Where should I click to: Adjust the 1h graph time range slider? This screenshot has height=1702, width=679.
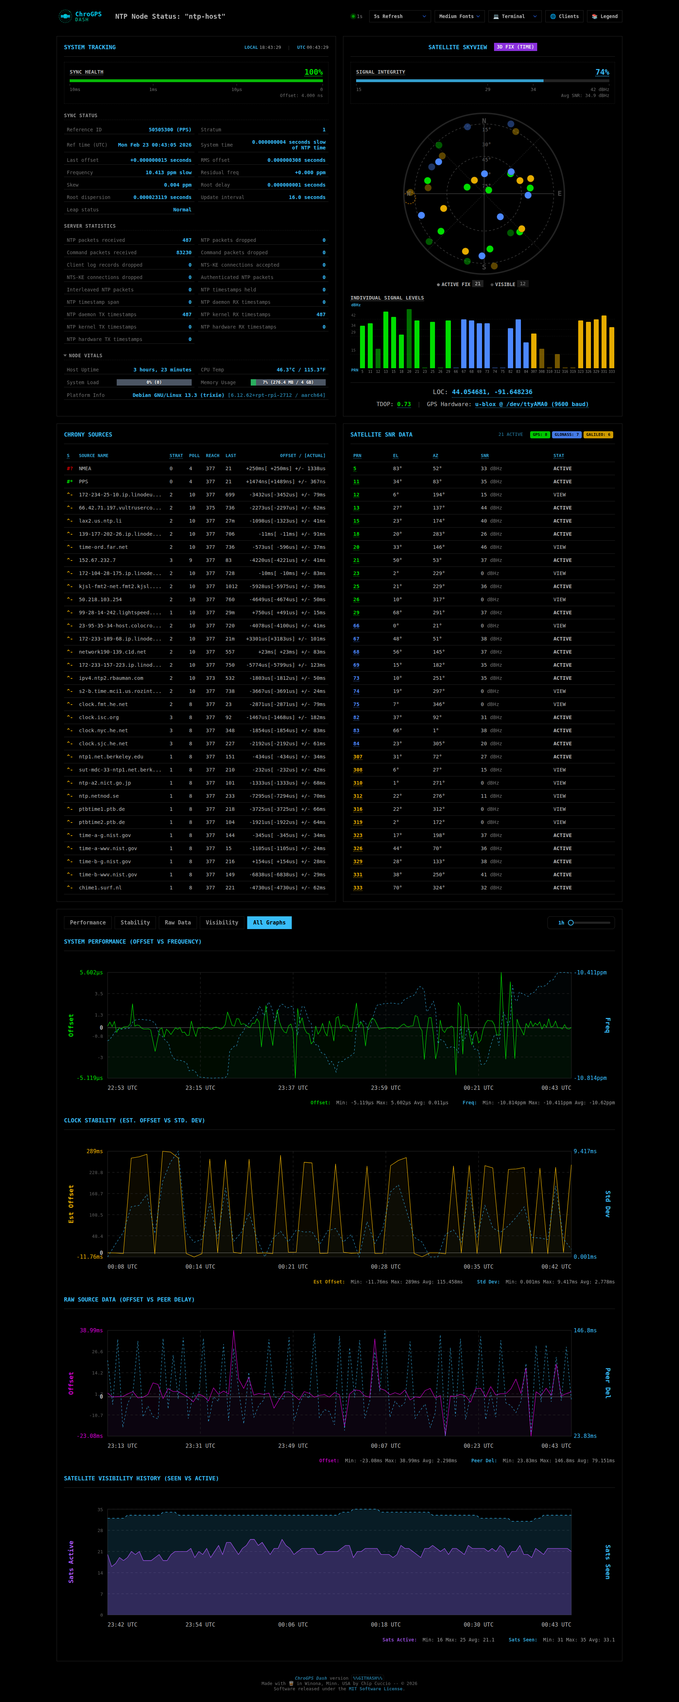571,923
